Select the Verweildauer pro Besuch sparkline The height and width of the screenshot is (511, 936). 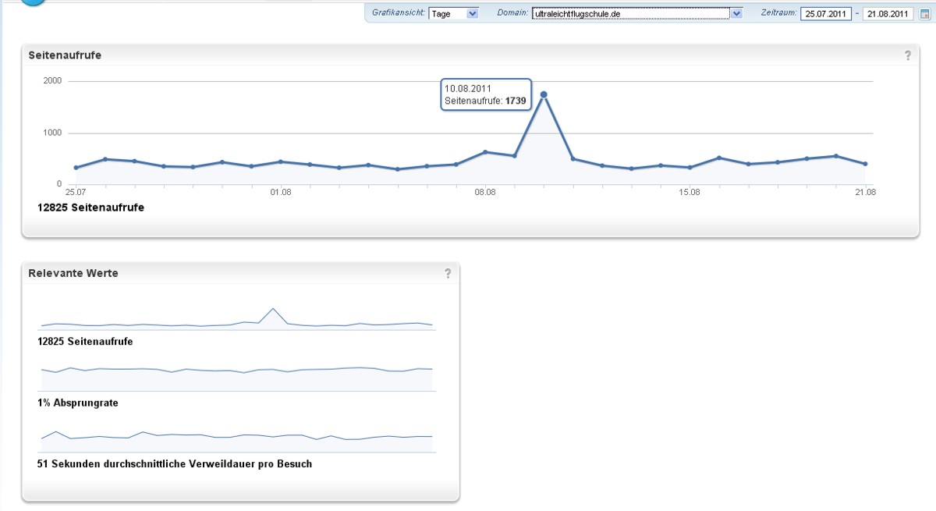coord(236,438)
